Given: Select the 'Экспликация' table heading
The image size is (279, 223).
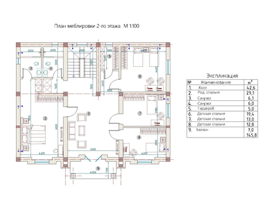Looking at the screenshot, I should (x=222, y=76).
